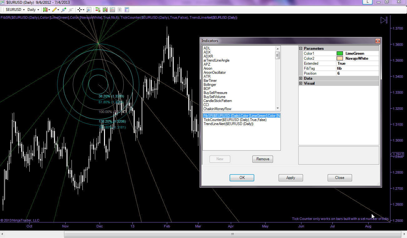Viewport: 407px width, 238px height.
Task: Select CandleStickPattern in the indicator list
Action: (x=218, y=101)
